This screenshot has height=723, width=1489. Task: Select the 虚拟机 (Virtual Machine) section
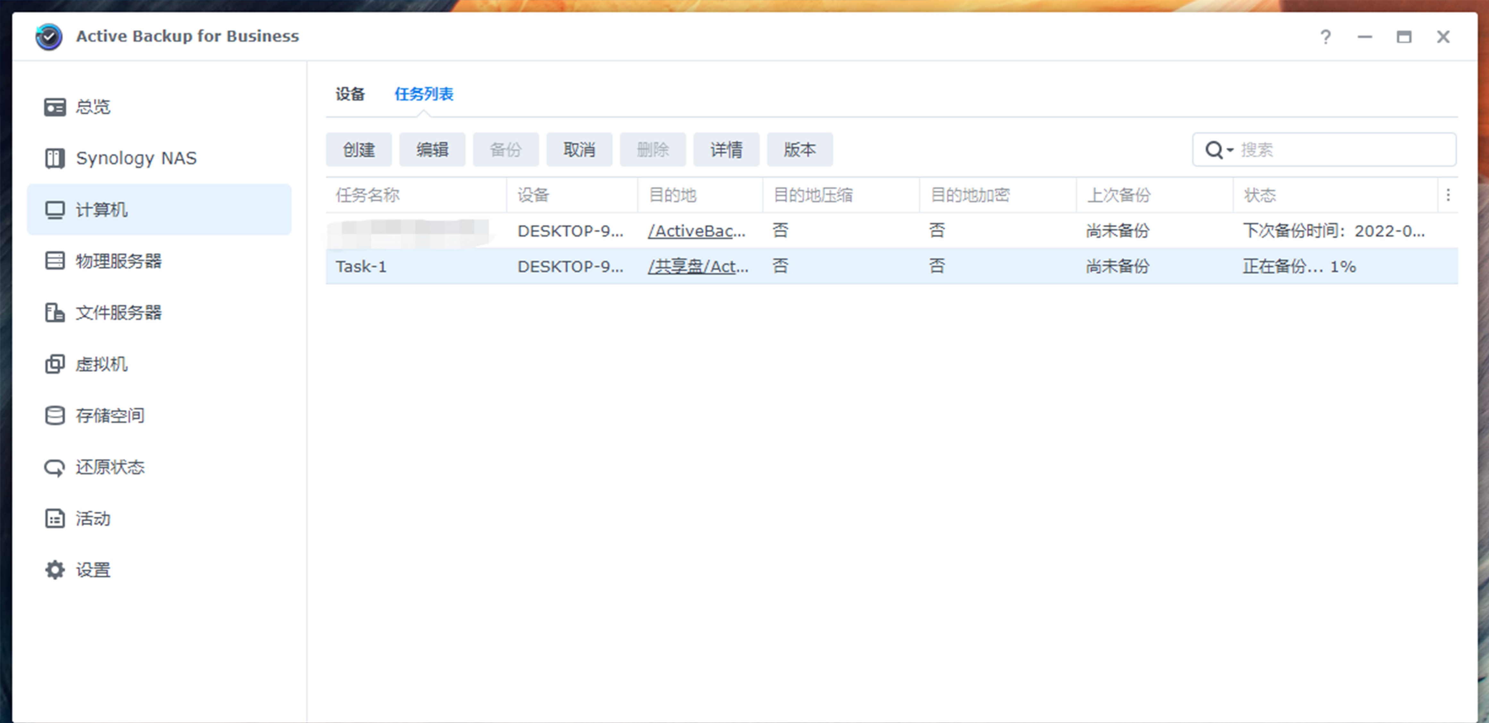click(x=102, y=364)
